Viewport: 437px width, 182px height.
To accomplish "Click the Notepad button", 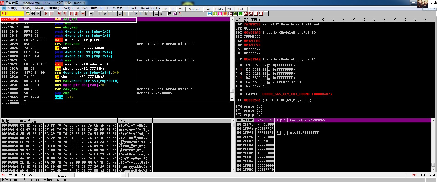I will (x=194, y=9).
